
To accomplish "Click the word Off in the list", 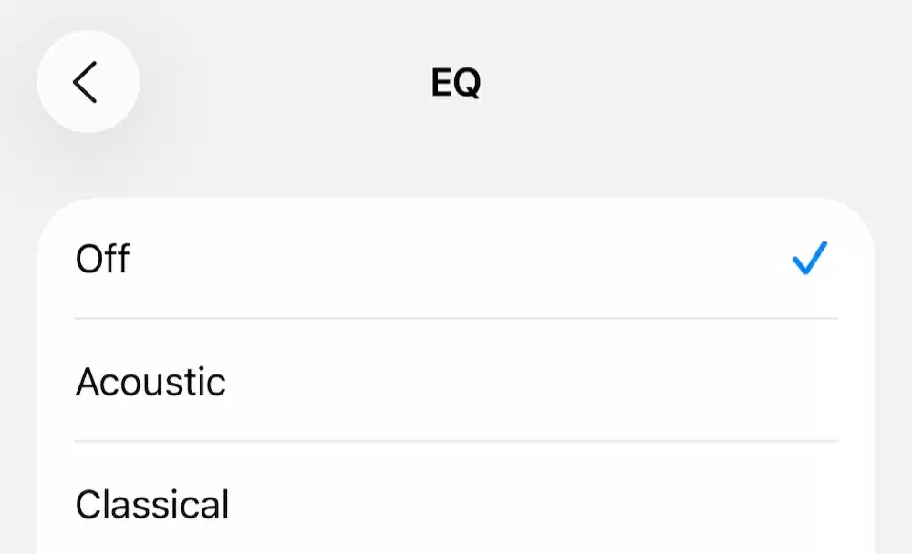I will [103, 260].
